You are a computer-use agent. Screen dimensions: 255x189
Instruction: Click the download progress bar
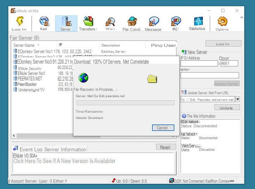[x=125, y=103]
